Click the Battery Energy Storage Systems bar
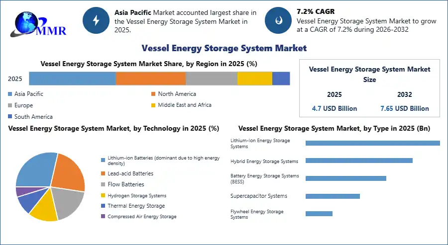The image size is (448, 245). pyautogui.click(x=346, y=178)
